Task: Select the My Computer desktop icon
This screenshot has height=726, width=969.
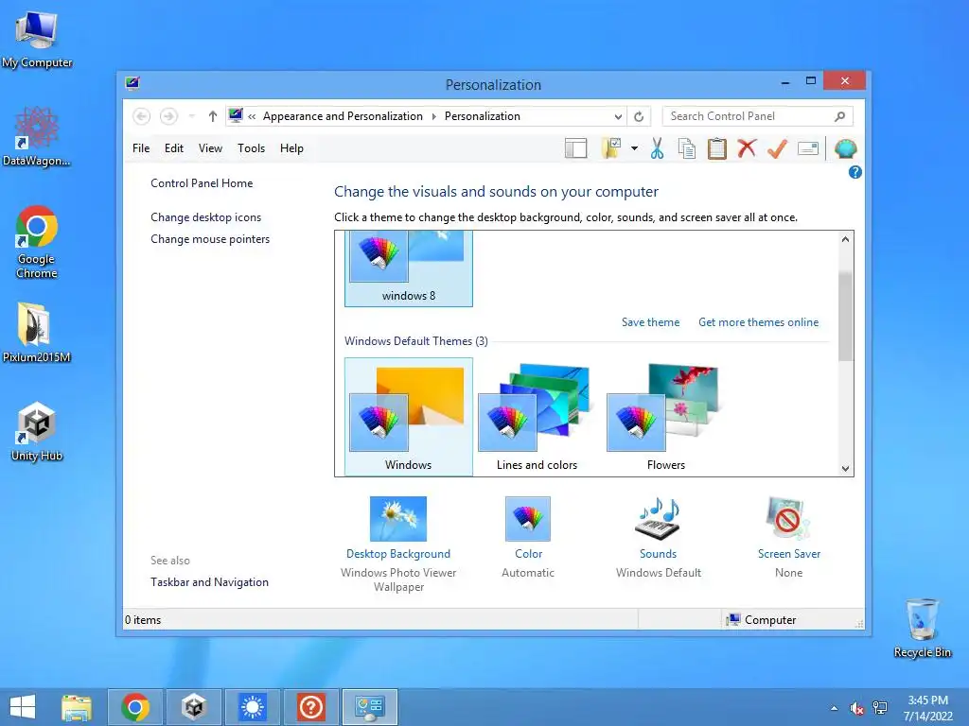Action: pos(37,38)
